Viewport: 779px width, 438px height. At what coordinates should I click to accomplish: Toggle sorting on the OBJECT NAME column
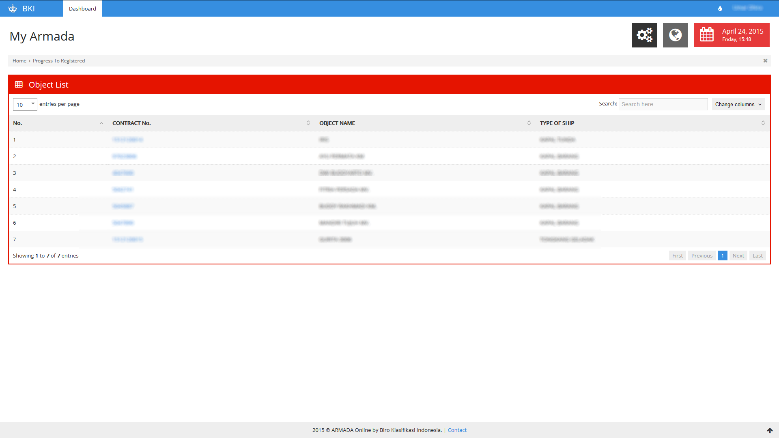pos(529,123)
